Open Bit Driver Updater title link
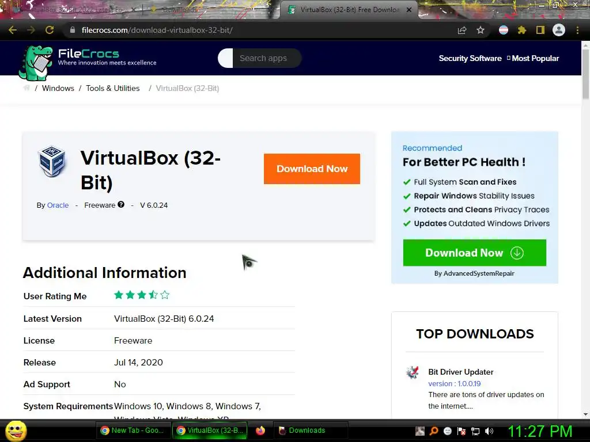Viewport: 590px width, 442px height. point(460,372)
